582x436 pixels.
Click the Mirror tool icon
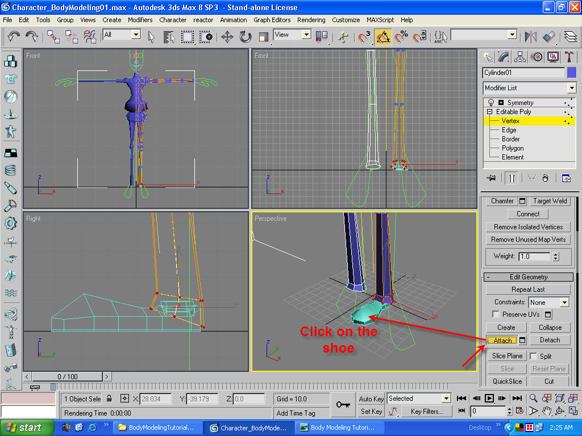click(x=531, y=37)
